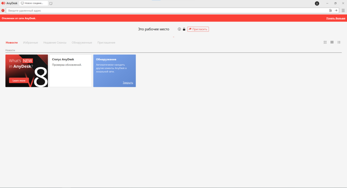Click the Отключен от сети AnyDesk message

(x=19, y=18)
